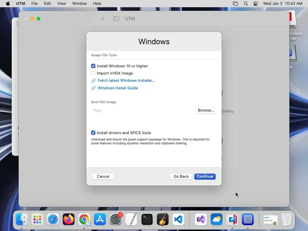This screenshot has height=231, width=308.
Task: Click the Boot ISO Path input field
Action: (143, 111)
